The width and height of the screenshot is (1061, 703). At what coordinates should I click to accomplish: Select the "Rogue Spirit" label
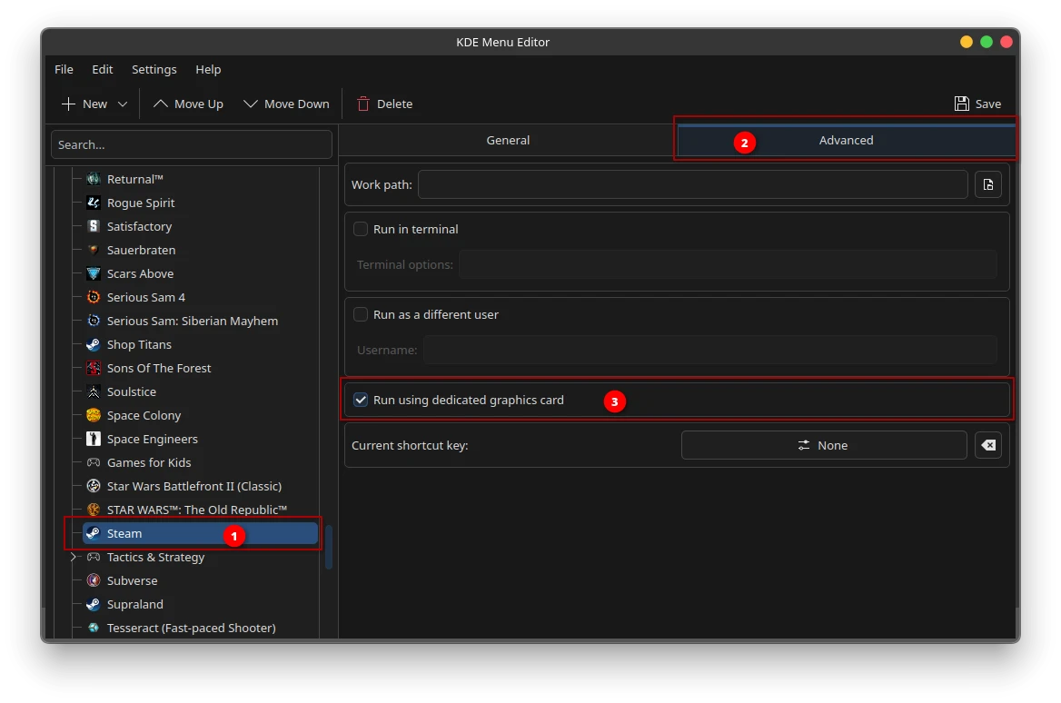click(x=141, y=203)
